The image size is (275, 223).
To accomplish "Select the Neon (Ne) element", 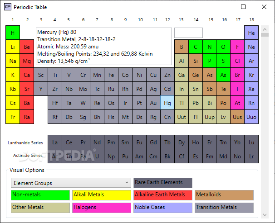I will (x=251, y=47).
